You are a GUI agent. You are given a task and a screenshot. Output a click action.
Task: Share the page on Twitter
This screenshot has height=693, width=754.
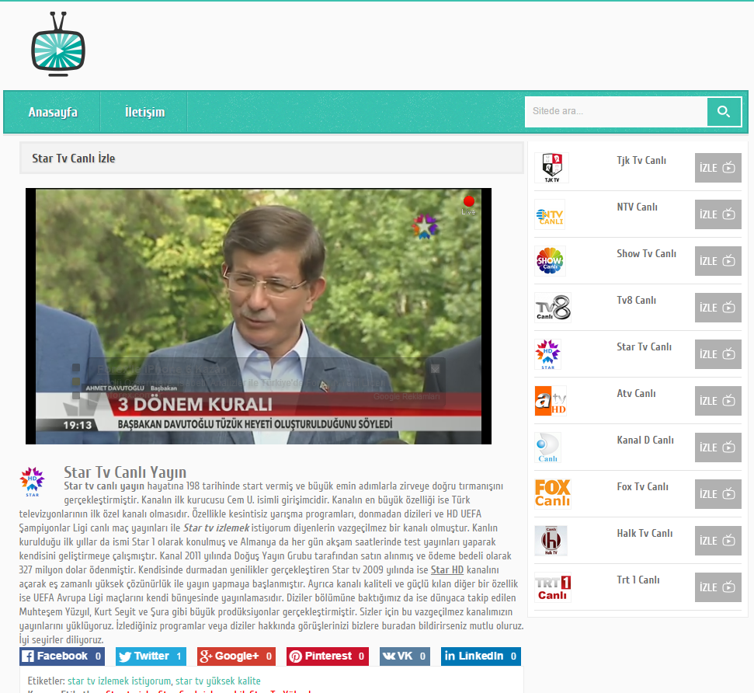point(151,656)
